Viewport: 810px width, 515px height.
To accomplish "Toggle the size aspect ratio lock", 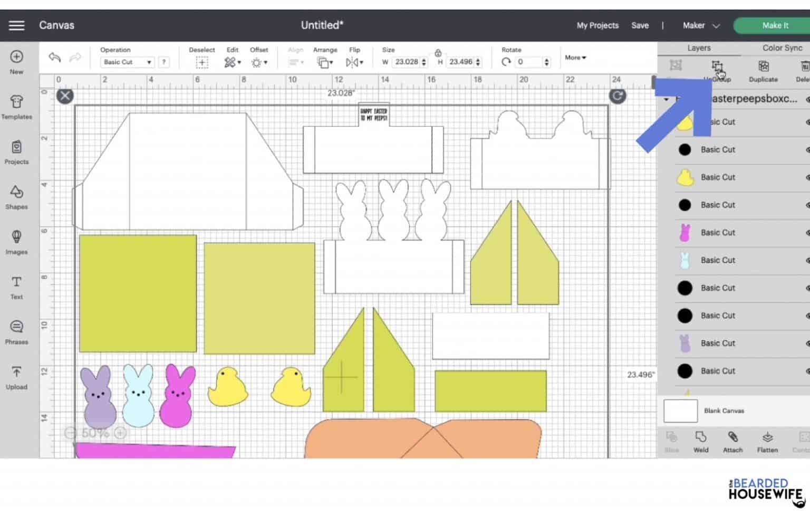I will 438,53.
